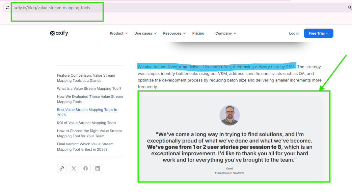Copy the article link via chain icon
Viewport: 352px width, 193px height.
point(62,168)
